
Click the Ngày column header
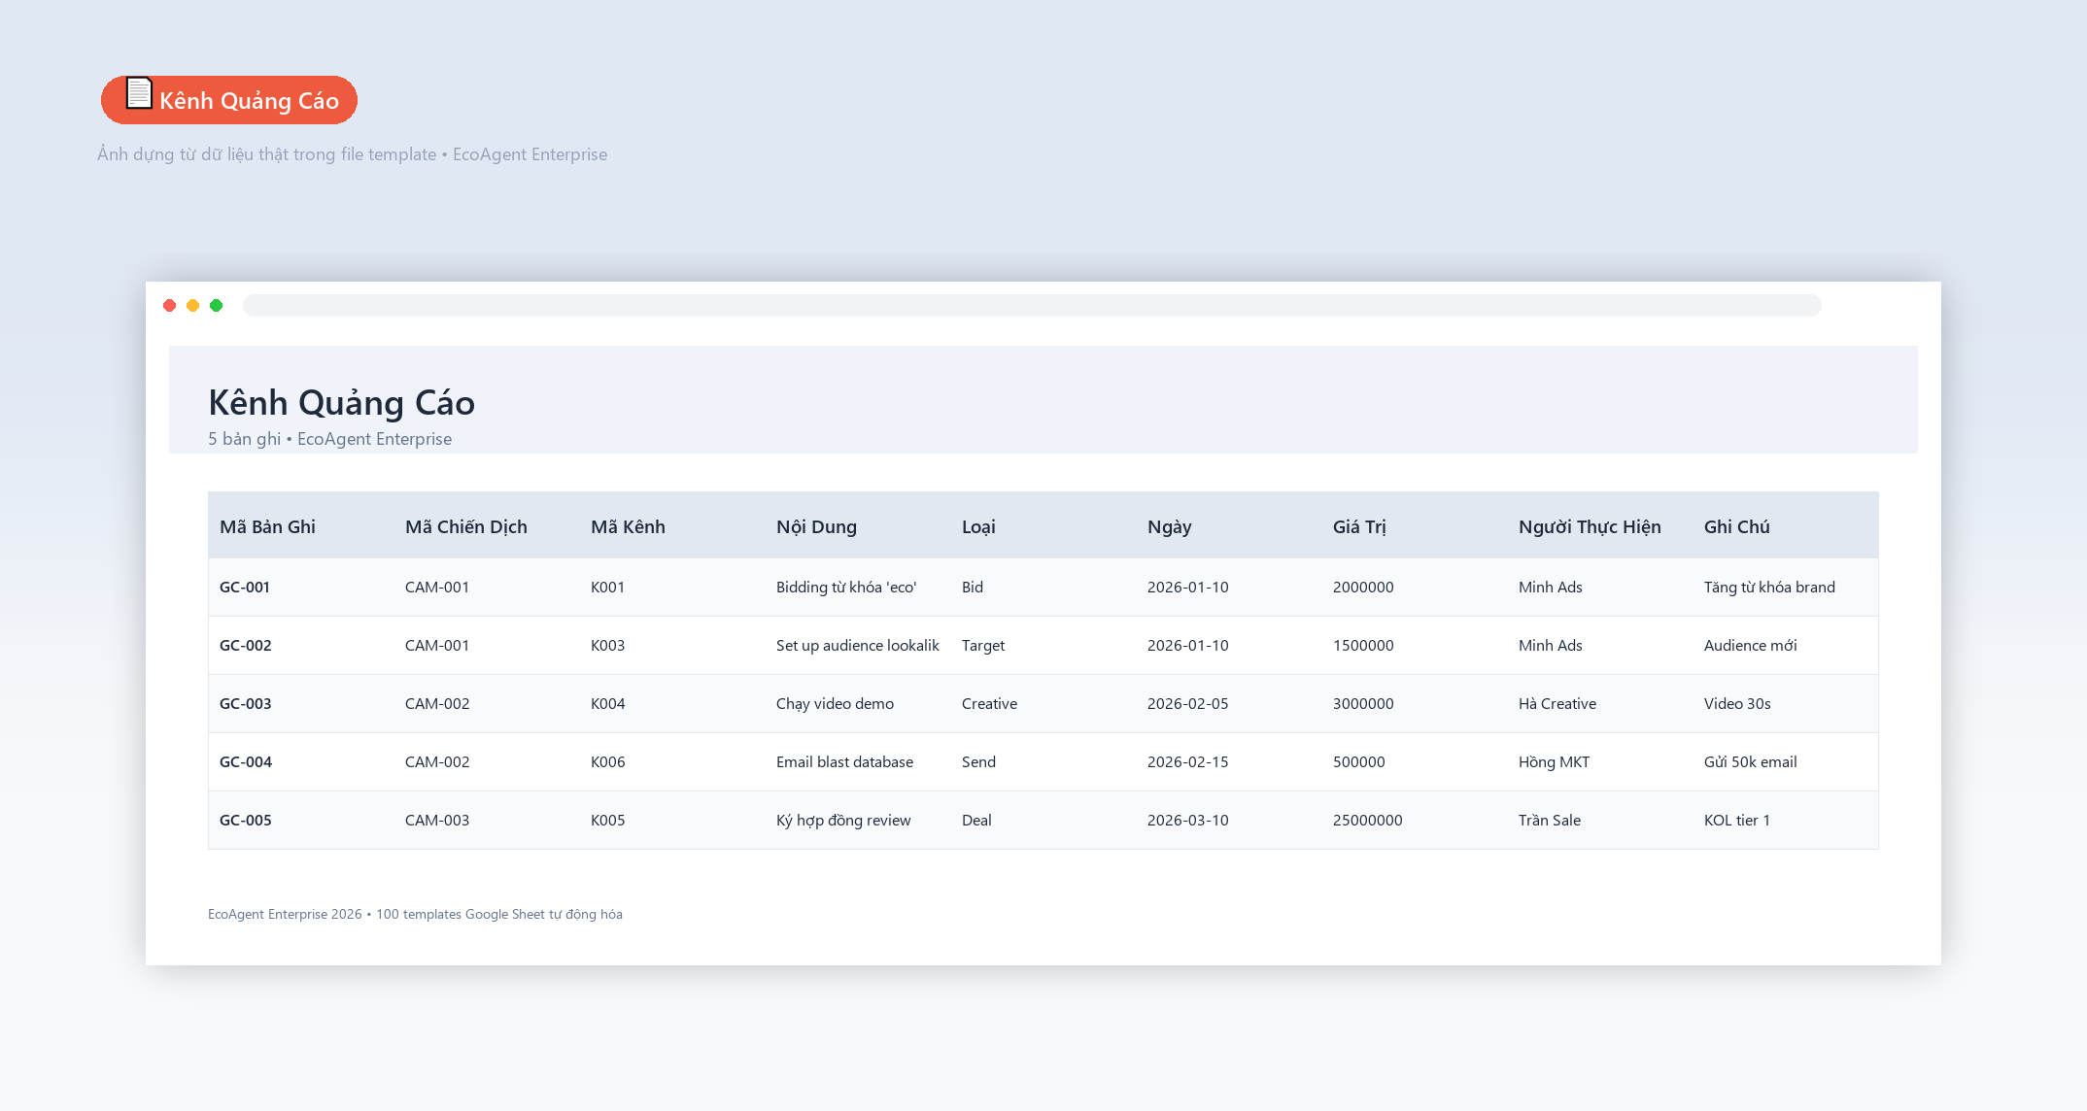[1169, 526]
